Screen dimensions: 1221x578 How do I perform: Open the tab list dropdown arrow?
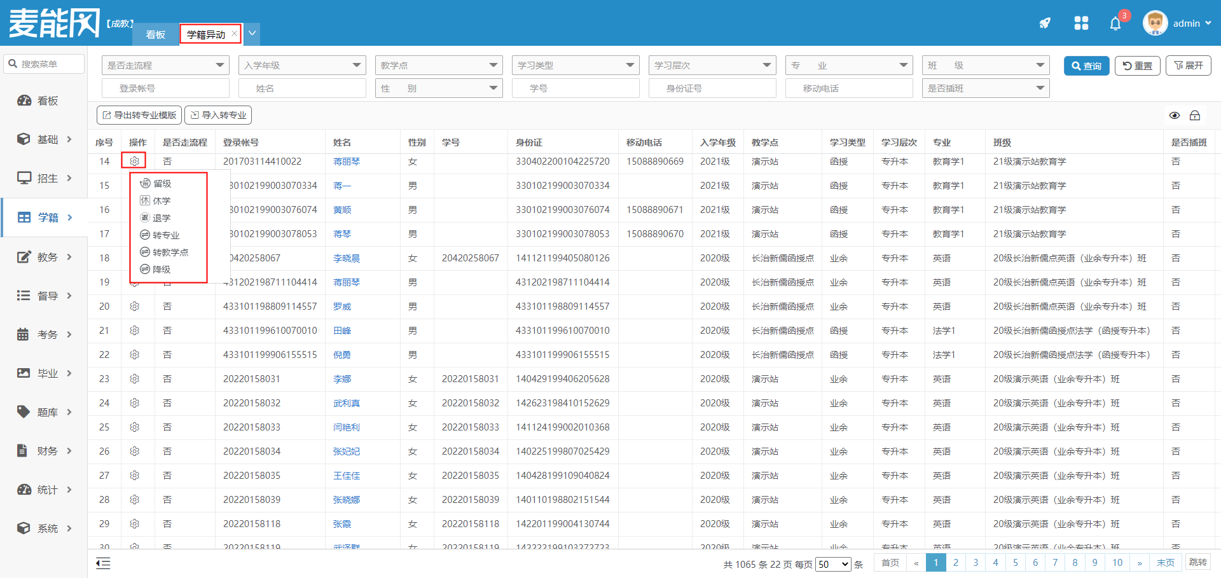click(x=252, y=34)
